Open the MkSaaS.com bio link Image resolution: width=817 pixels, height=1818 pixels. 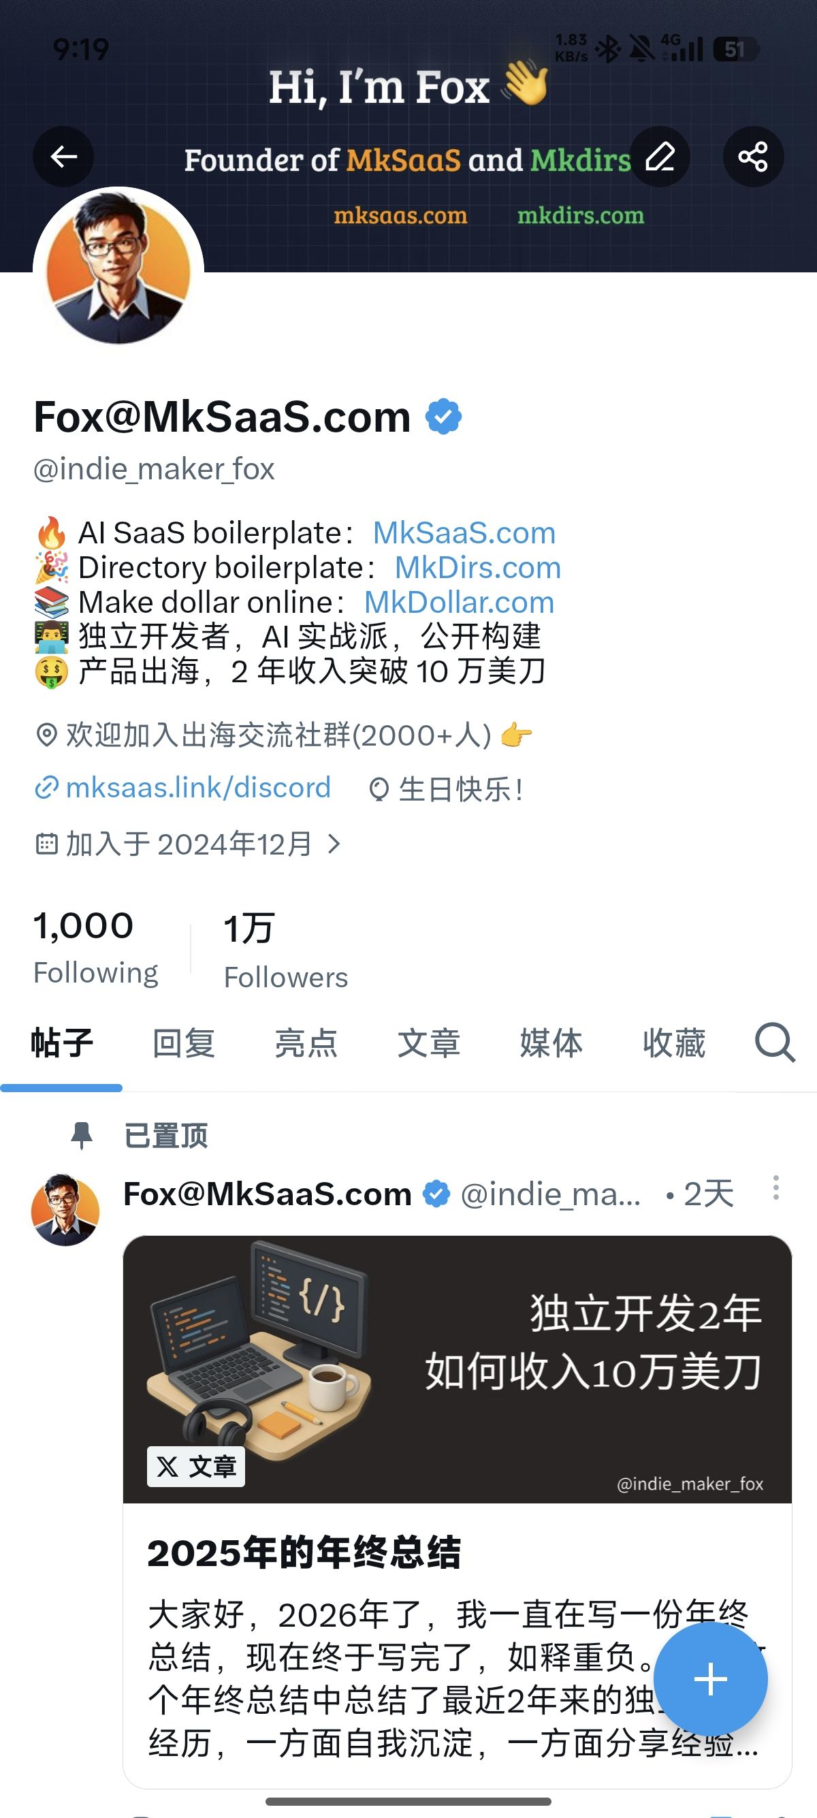click(x=464, y=533)
